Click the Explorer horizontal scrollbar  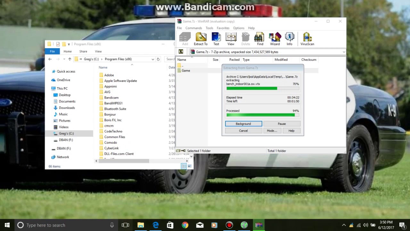tap(124, 161)
